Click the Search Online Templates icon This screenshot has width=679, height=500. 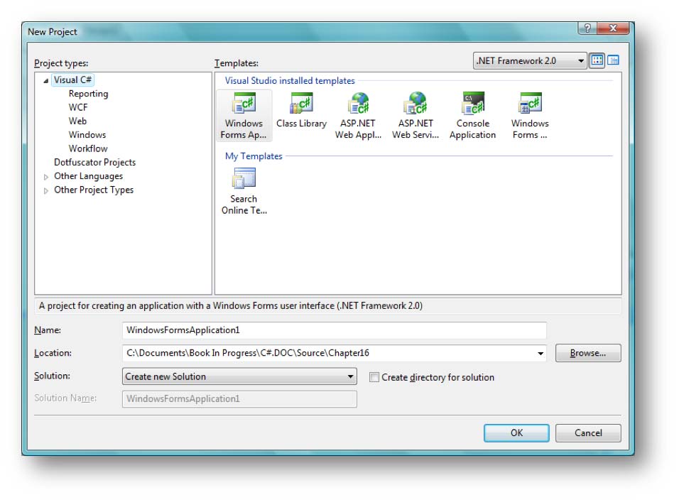tap(244, 180)
